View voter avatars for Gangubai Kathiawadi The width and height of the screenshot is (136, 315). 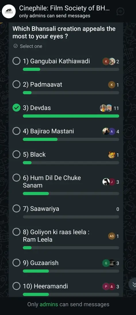[109, 61]
